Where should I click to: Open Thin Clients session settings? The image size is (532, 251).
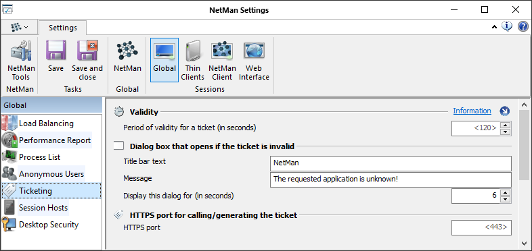click(x=193, y=51)
